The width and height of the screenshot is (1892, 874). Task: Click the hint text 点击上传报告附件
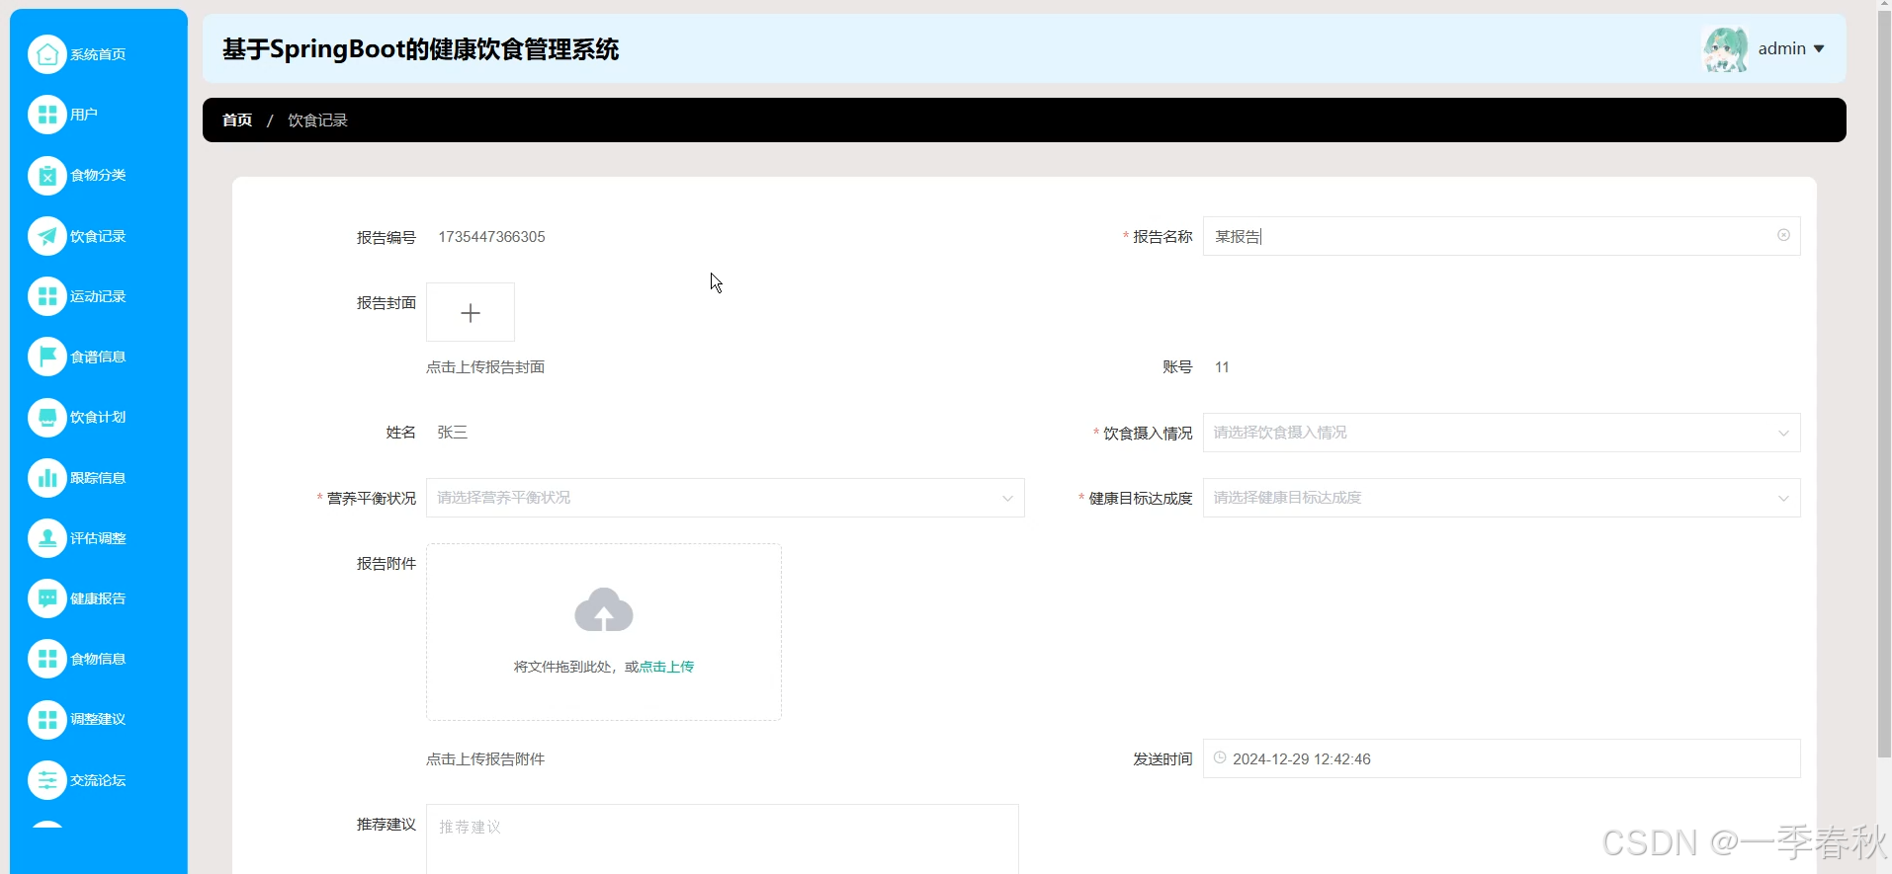click(485, 759)
